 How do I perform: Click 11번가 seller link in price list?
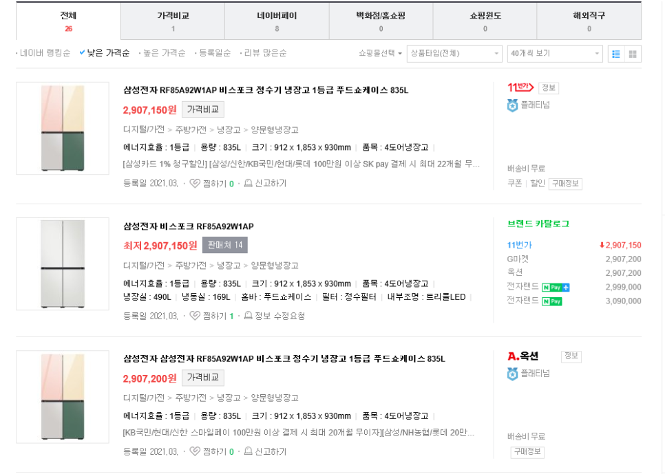pyautogui.click(x=520, y=245)
